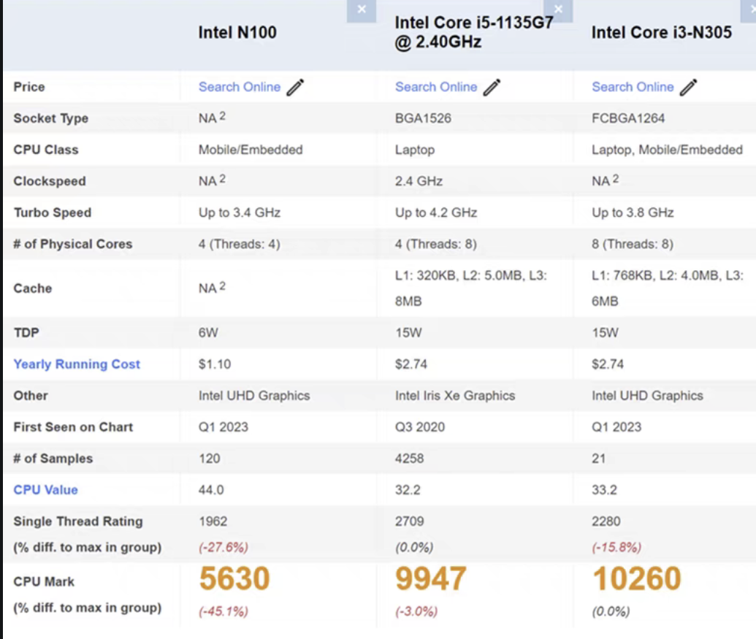The width and height of the screenshot is (756, 639).
Task: Click the CPU Class row label
Action: pyautogui.click(x=46, y=150)
